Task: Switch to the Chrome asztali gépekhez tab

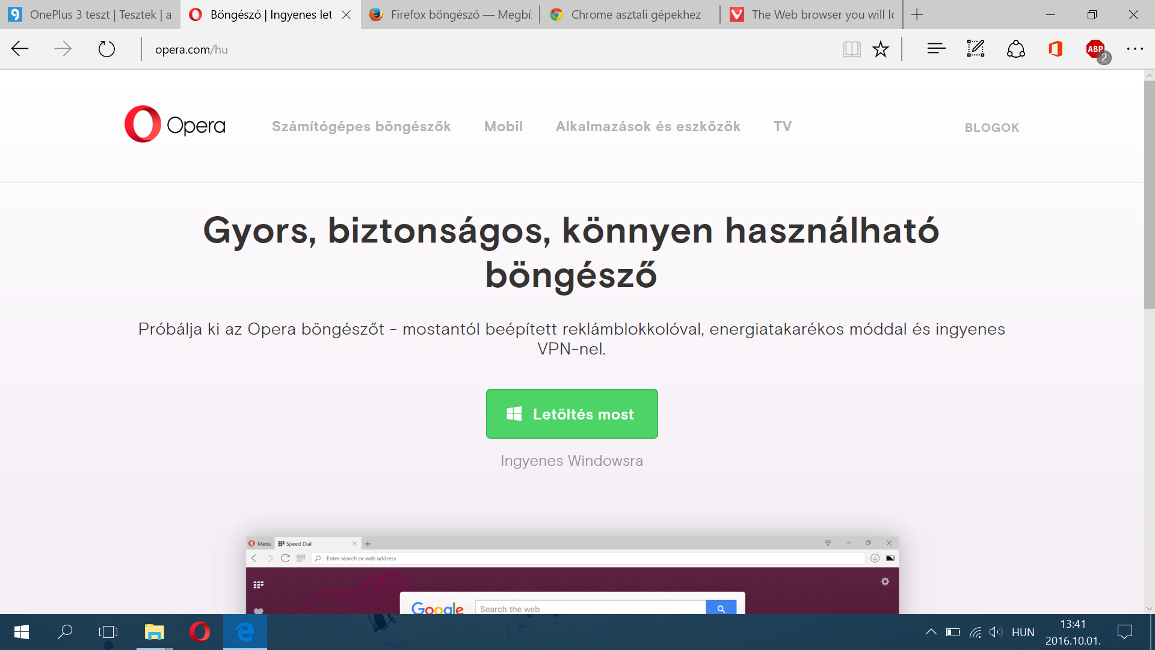Action: coord(630,14)
